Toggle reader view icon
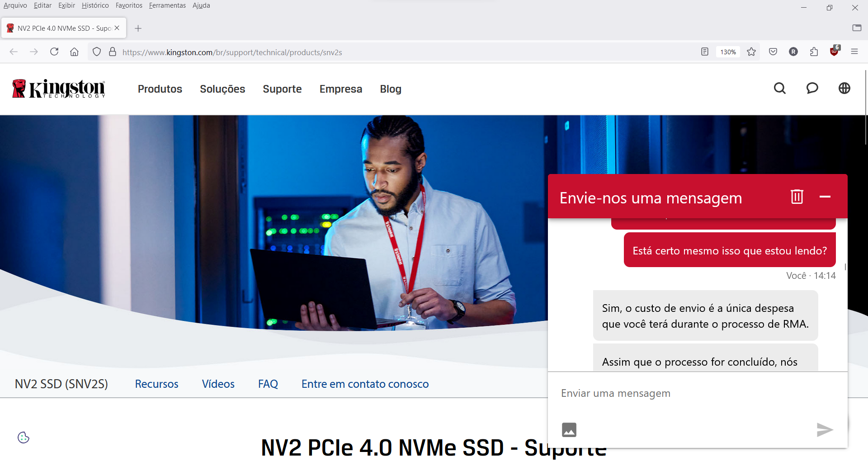 tap(705, 52)
